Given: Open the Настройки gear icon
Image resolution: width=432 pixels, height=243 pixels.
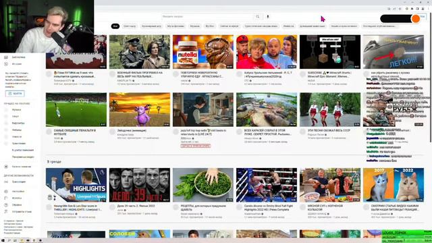Looking at the screenshot, I should 6,191.
